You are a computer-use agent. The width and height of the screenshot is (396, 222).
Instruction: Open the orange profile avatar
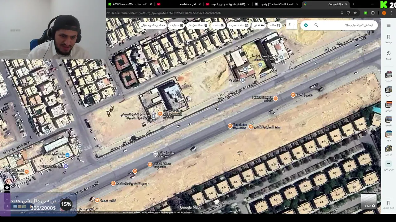tap(384, 13)
